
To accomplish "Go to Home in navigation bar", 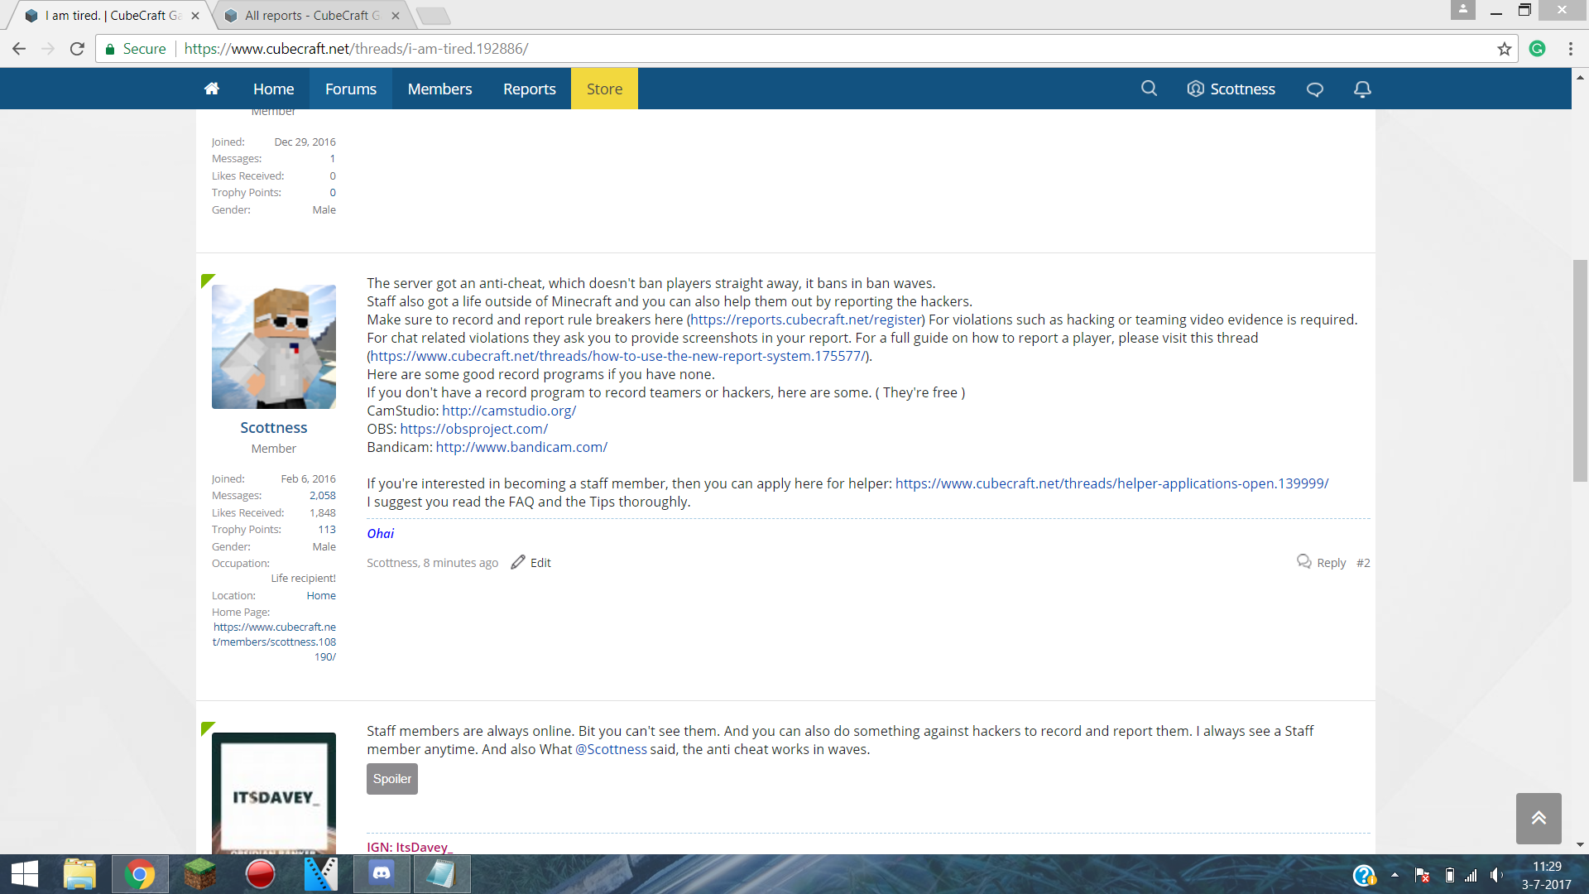I will tap(273, 89).
